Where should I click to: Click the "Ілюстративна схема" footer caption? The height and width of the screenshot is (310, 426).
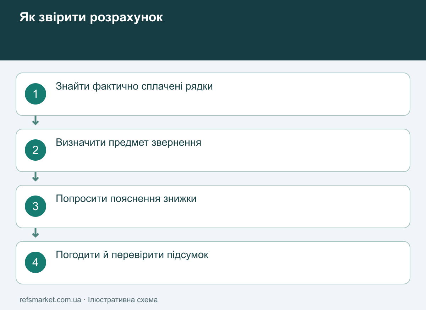(123, 300)
